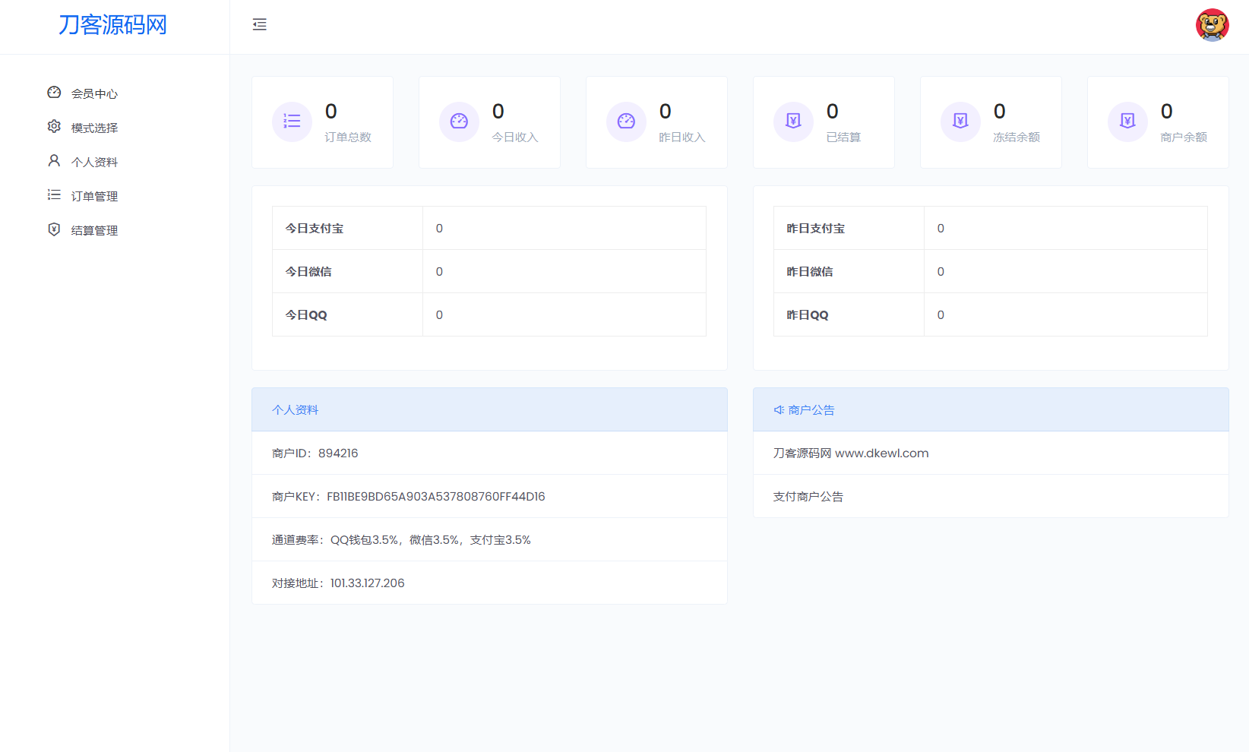Open the 会员中心 menu entry
The width and height of the screenshot is (1249, 752).
[x=94, y=93]
